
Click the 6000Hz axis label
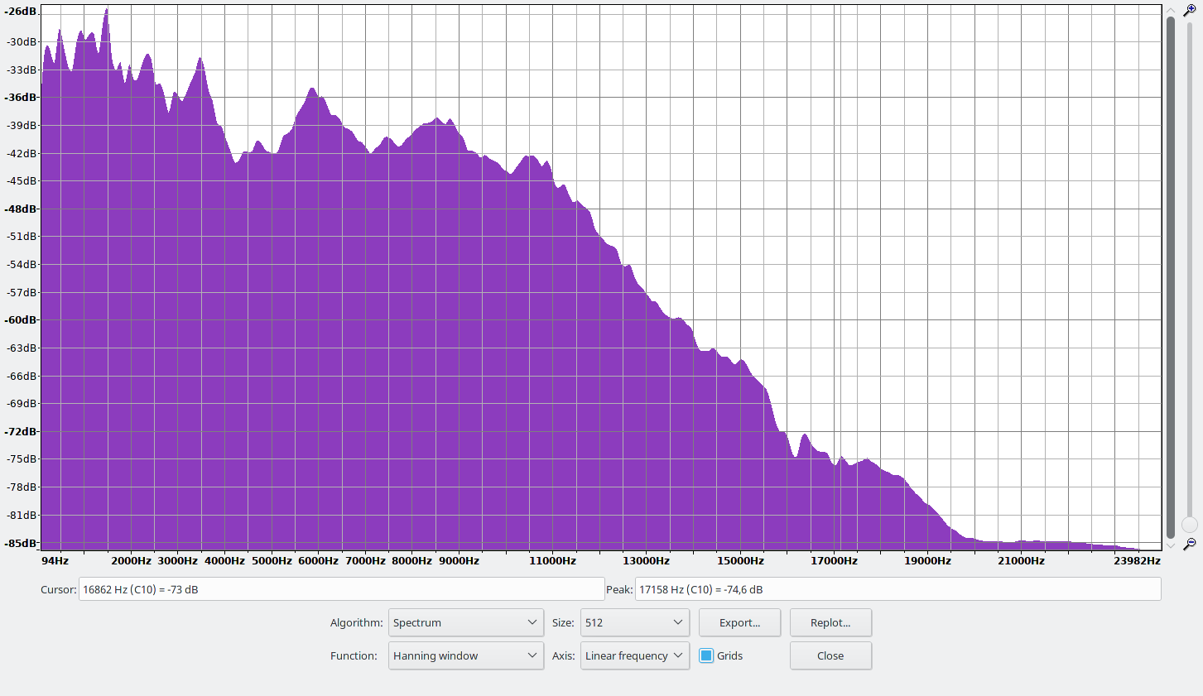coord(318,560)
